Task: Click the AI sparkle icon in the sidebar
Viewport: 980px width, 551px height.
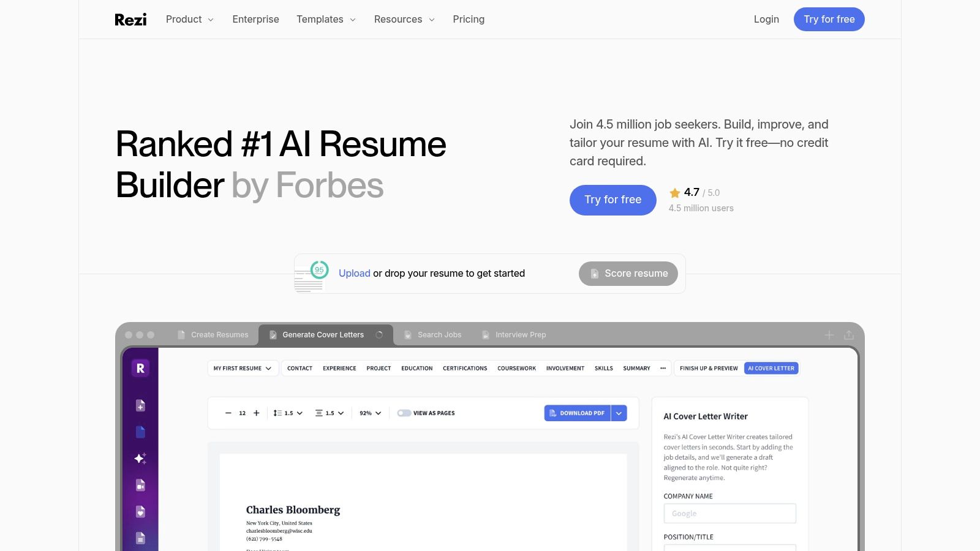Action: pos(140,459)
